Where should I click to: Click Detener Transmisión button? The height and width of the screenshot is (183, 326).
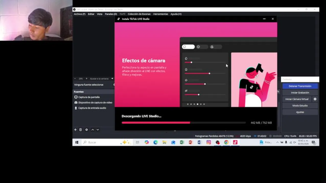click(x=300, y=86)
